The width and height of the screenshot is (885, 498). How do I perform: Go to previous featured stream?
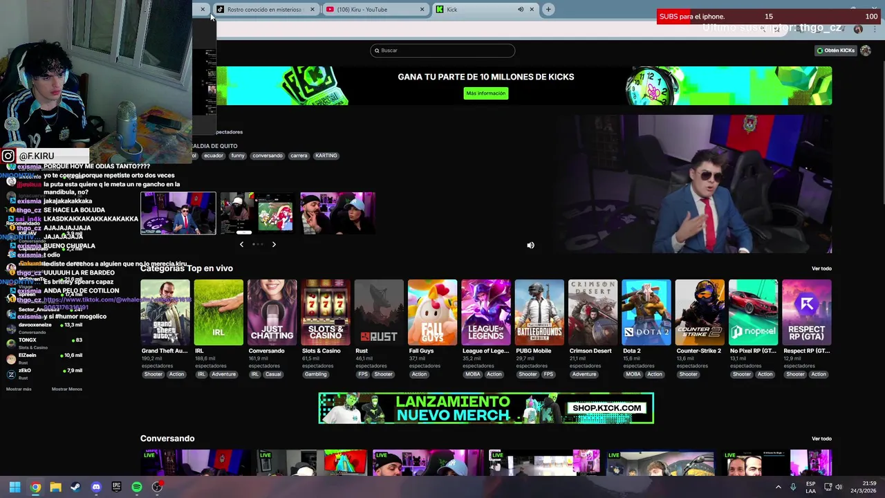click(x=241, y=244)
